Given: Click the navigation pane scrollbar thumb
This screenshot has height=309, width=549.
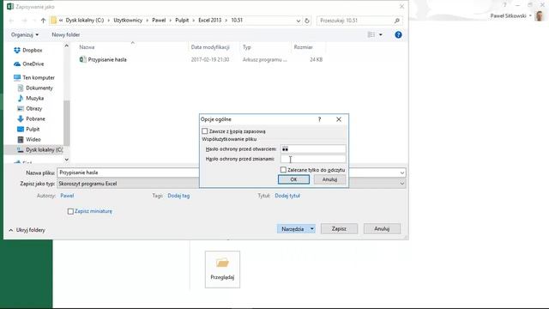Looking at the screenshot, I should [x=67, y=123].
